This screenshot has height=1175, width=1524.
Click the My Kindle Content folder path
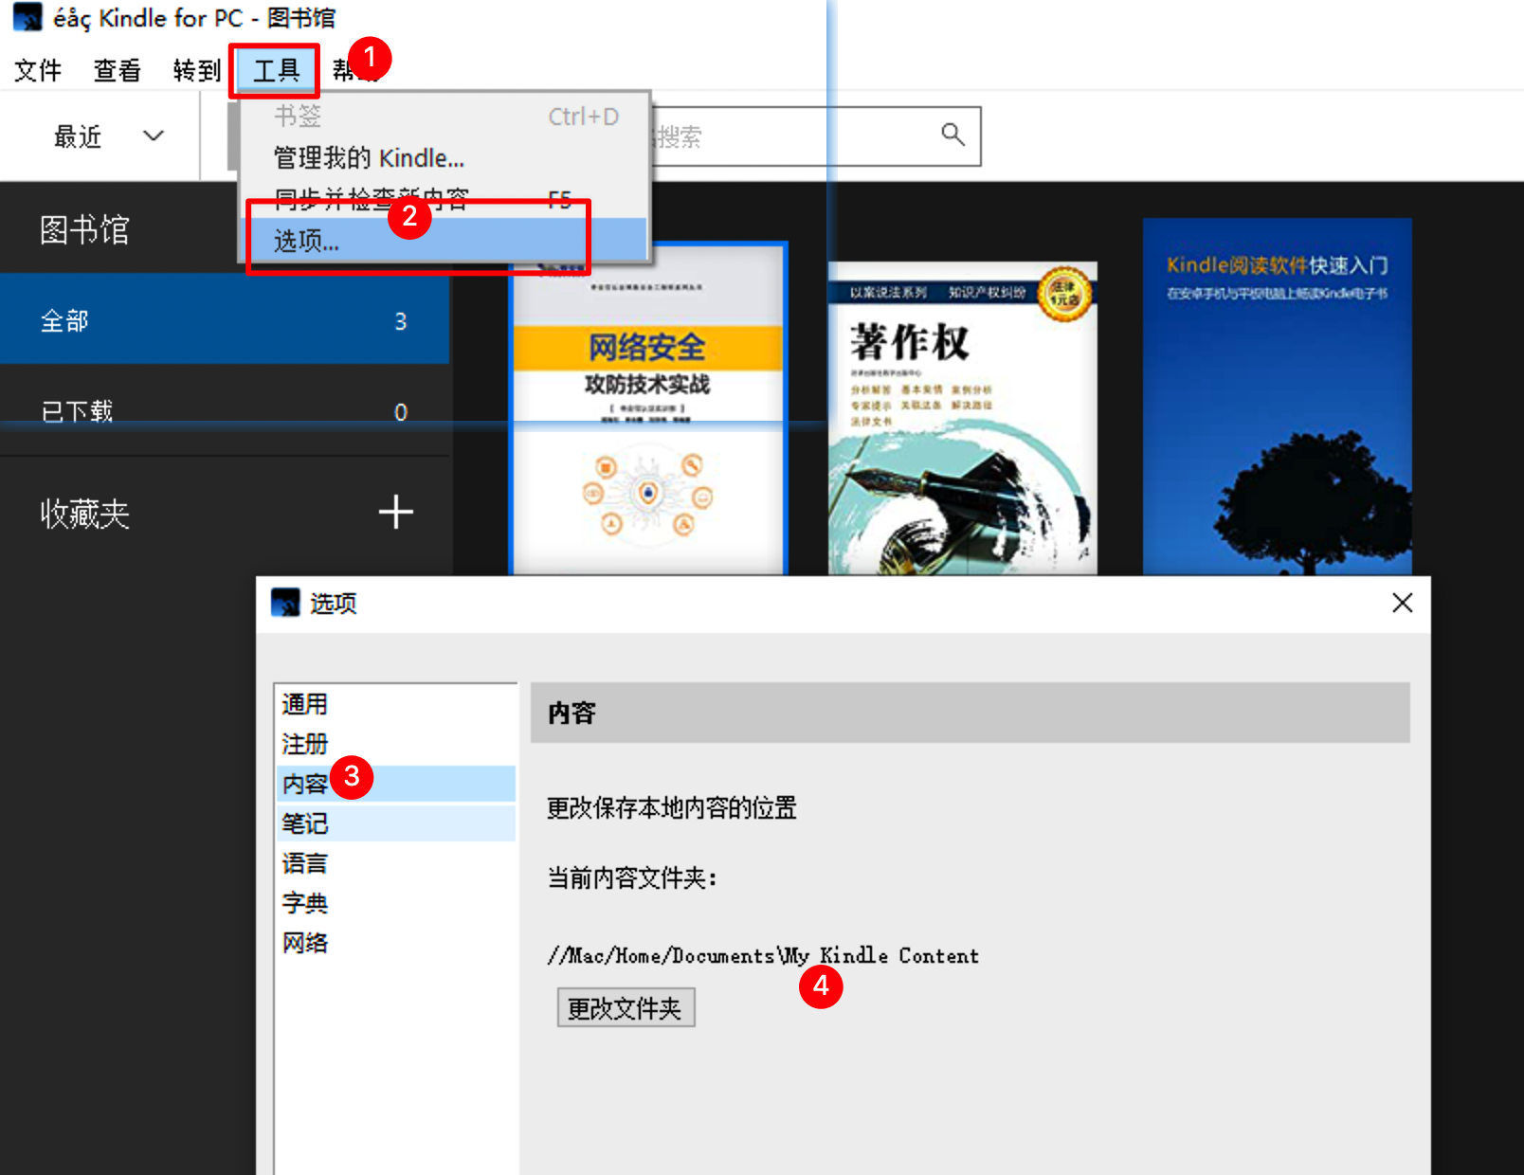pos(763,955)
